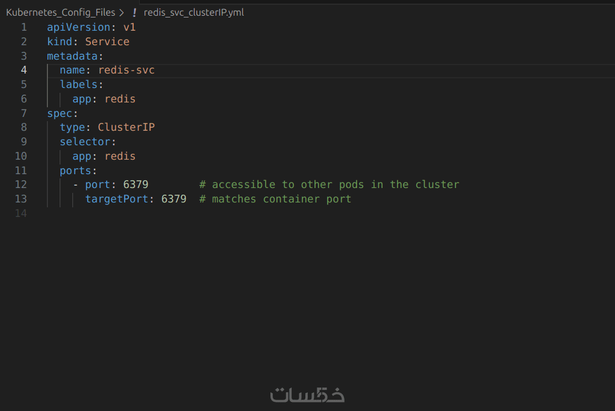Screen dimensions: 615x411
Task: Click line number 4 in the gutter
Action: click(x=23, y=70)
